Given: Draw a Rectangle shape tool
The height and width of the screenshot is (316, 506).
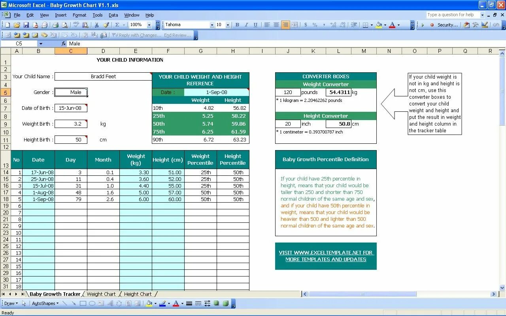Looking at the screenshot, I should 83,303.
